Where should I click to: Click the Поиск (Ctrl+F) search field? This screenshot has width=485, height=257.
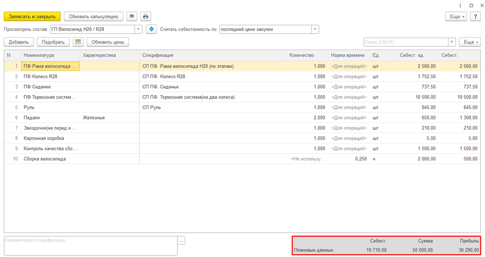click(x=406, y=42)
